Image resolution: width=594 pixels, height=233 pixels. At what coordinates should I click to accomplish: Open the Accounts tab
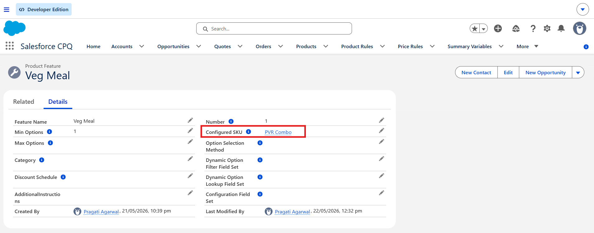click(122, 46)
